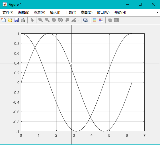Open the 文件(F) menu
Screen dimensions: 160x145
click(8, 13)
